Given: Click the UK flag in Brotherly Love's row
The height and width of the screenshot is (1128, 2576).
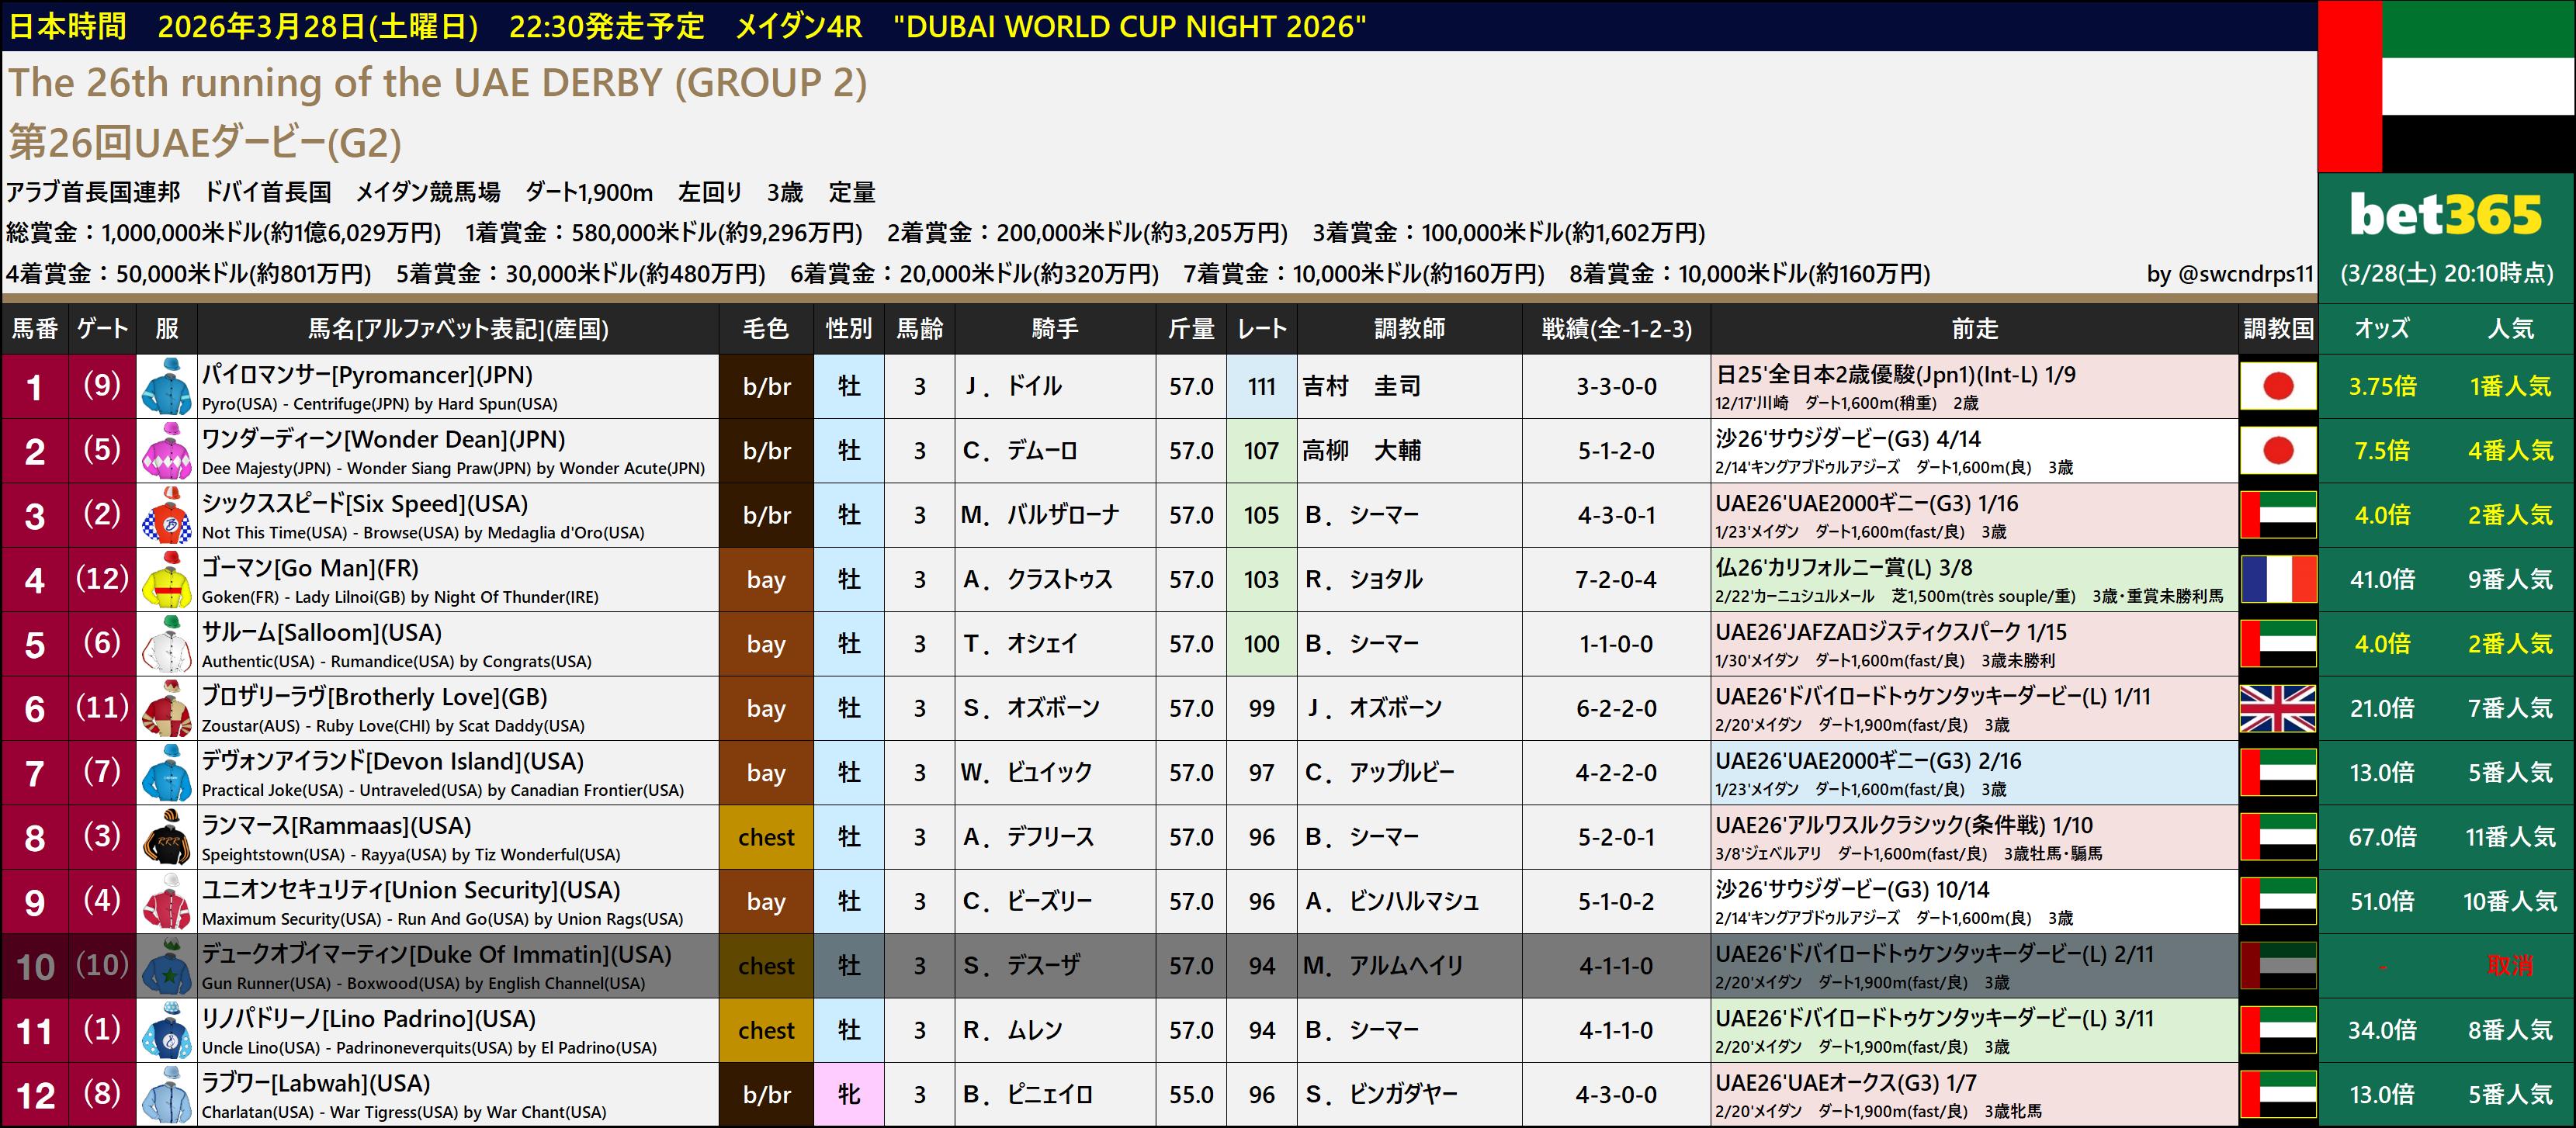Looking at the screenshot, I should [2277, 708].
